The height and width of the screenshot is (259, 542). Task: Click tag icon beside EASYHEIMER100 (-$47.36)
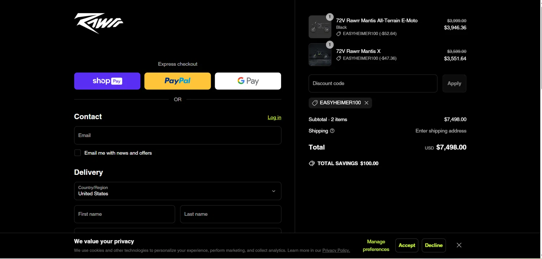coord(339,58)
